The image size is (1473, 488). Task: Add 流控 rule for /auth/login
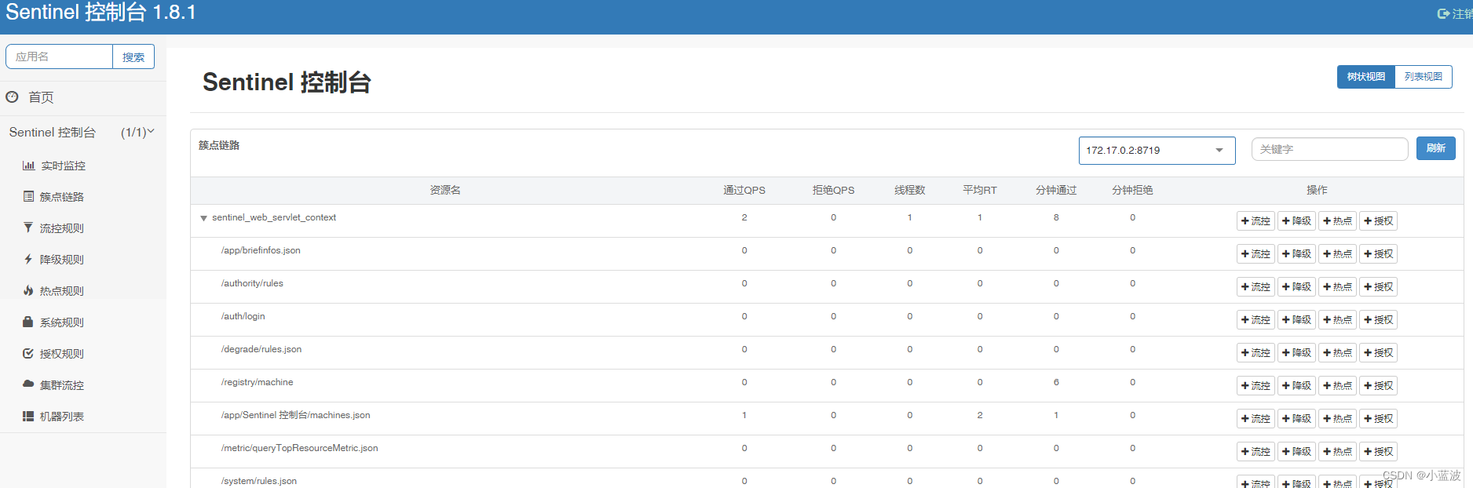point(1256,320)
